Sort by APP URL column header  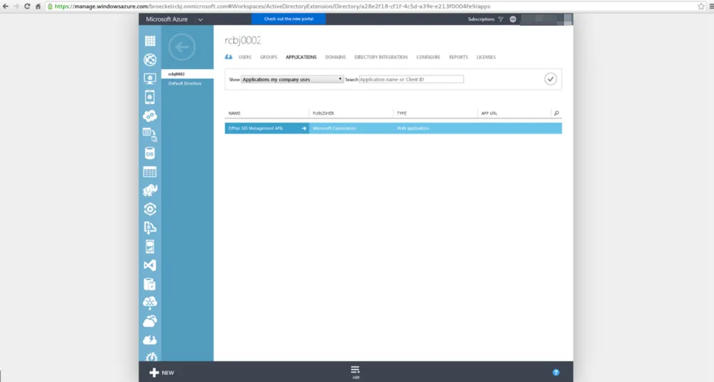[x=489, y=113]
